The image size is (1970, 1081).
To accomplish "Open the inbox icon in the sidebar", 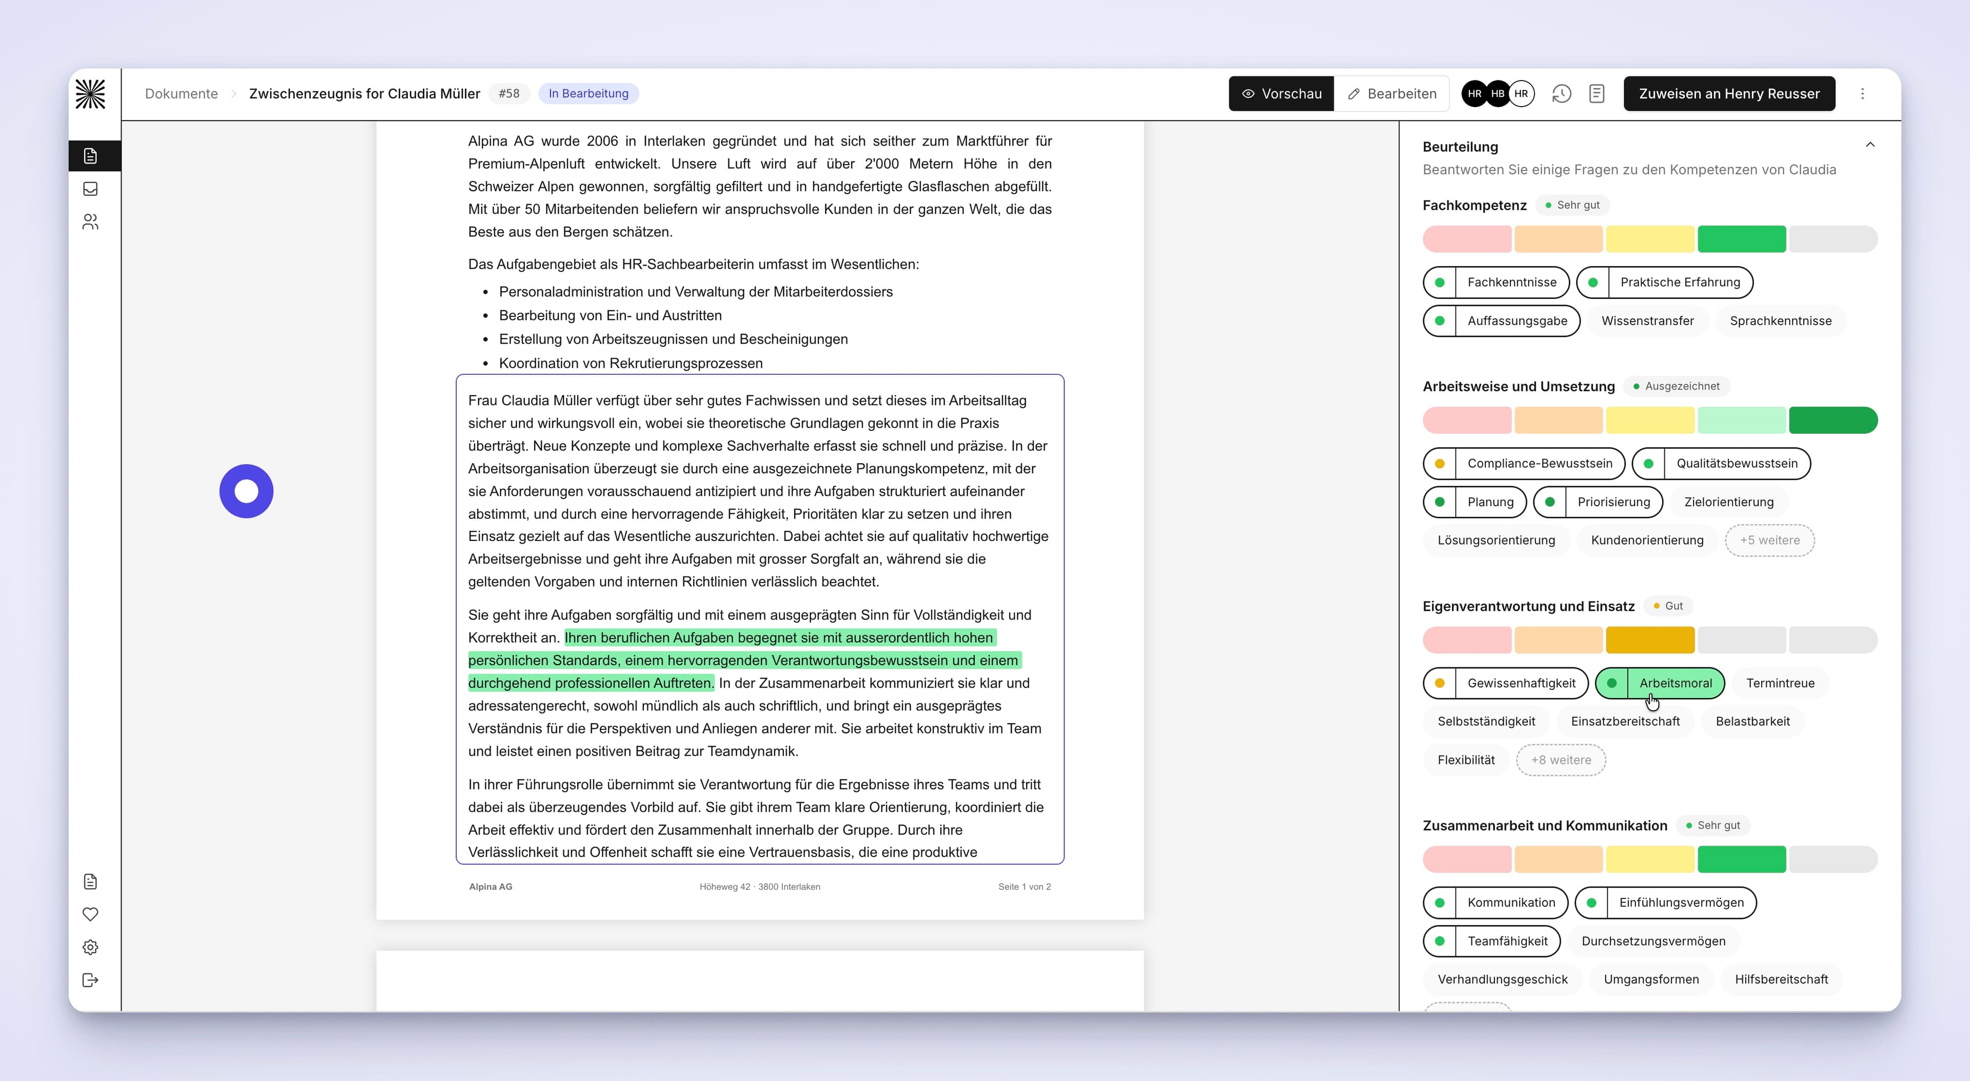I will (x=90, y=189).
